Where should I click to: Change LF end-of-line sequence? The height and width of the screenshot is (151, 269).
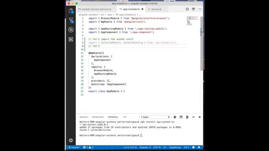(165, 147)
